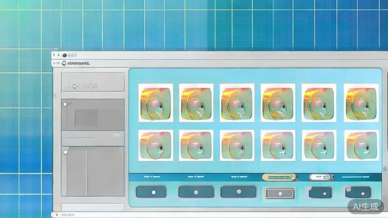
Task: Click the circular arrow icon in the toolbar
Action: (x=64, y=63)
